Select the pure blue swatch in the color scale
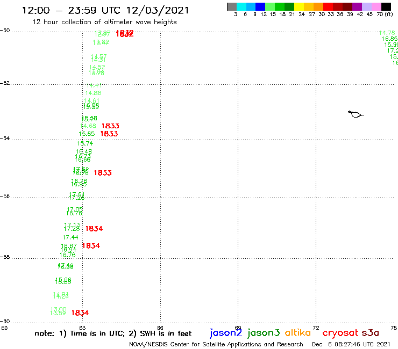This screenshot has width=398, height=349. (261, 6)
